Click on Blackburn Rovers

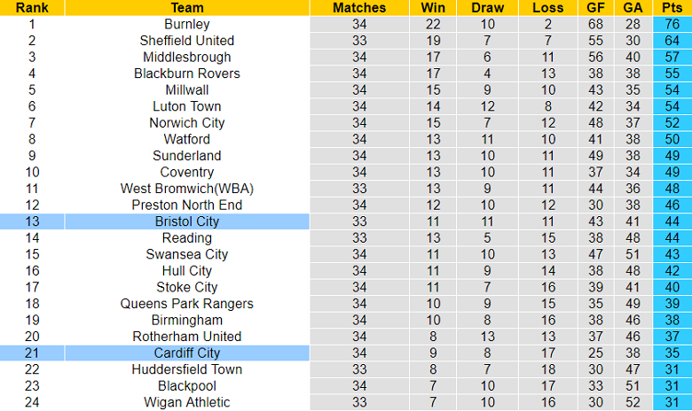tap(187, 74)
